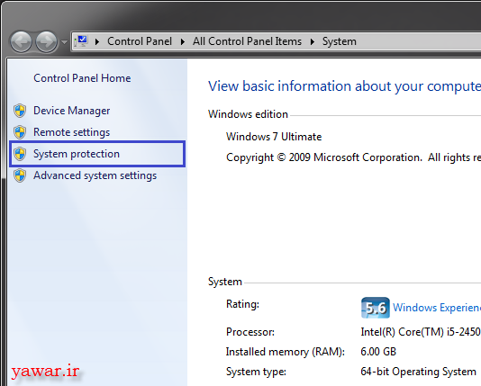This screenshot has width=481, height=386.
Task: Open Control Panel Home link
Action: 82,78
